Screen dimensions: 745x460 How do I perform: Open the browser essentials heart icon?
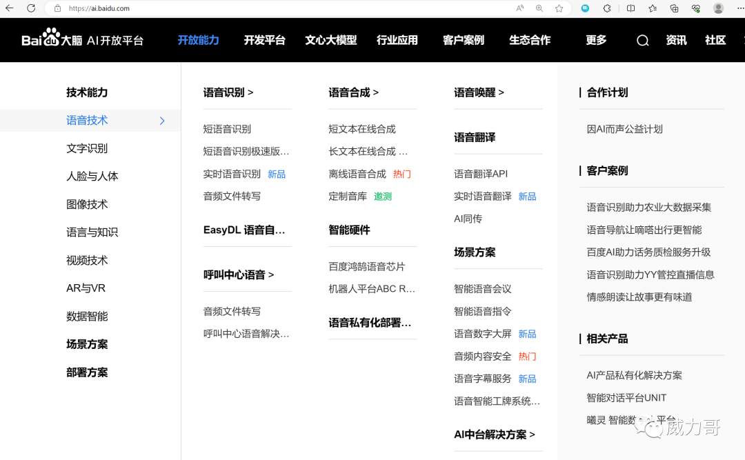pos(696,8)
